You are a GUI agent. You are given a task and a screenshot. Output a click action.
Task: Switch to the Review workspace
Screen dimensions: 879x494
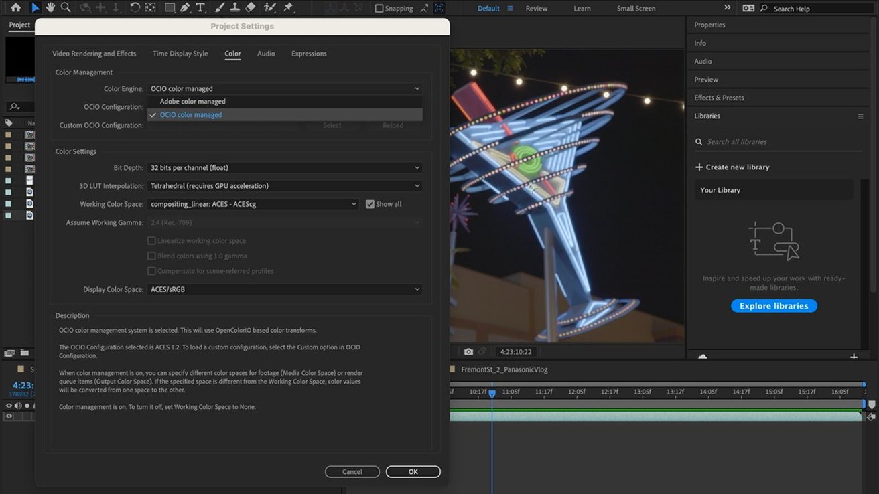pyautogui.click(x=537, y=9)
